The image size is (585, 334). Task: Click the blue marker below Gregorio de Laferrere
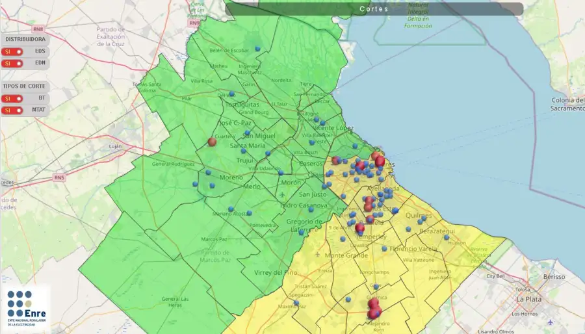point(302,233)
